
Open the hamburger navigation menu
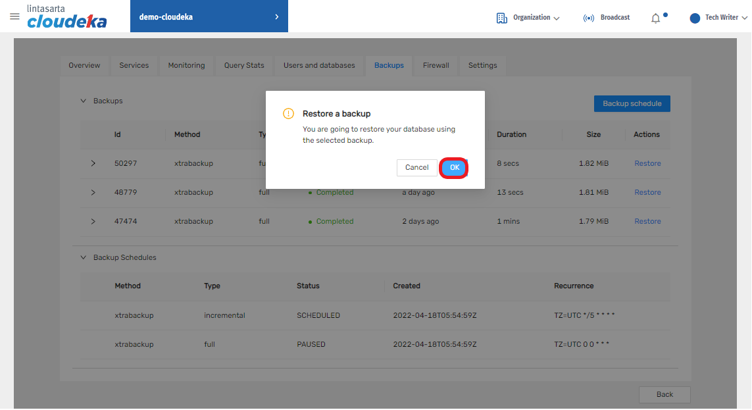[x=14, y=16]
